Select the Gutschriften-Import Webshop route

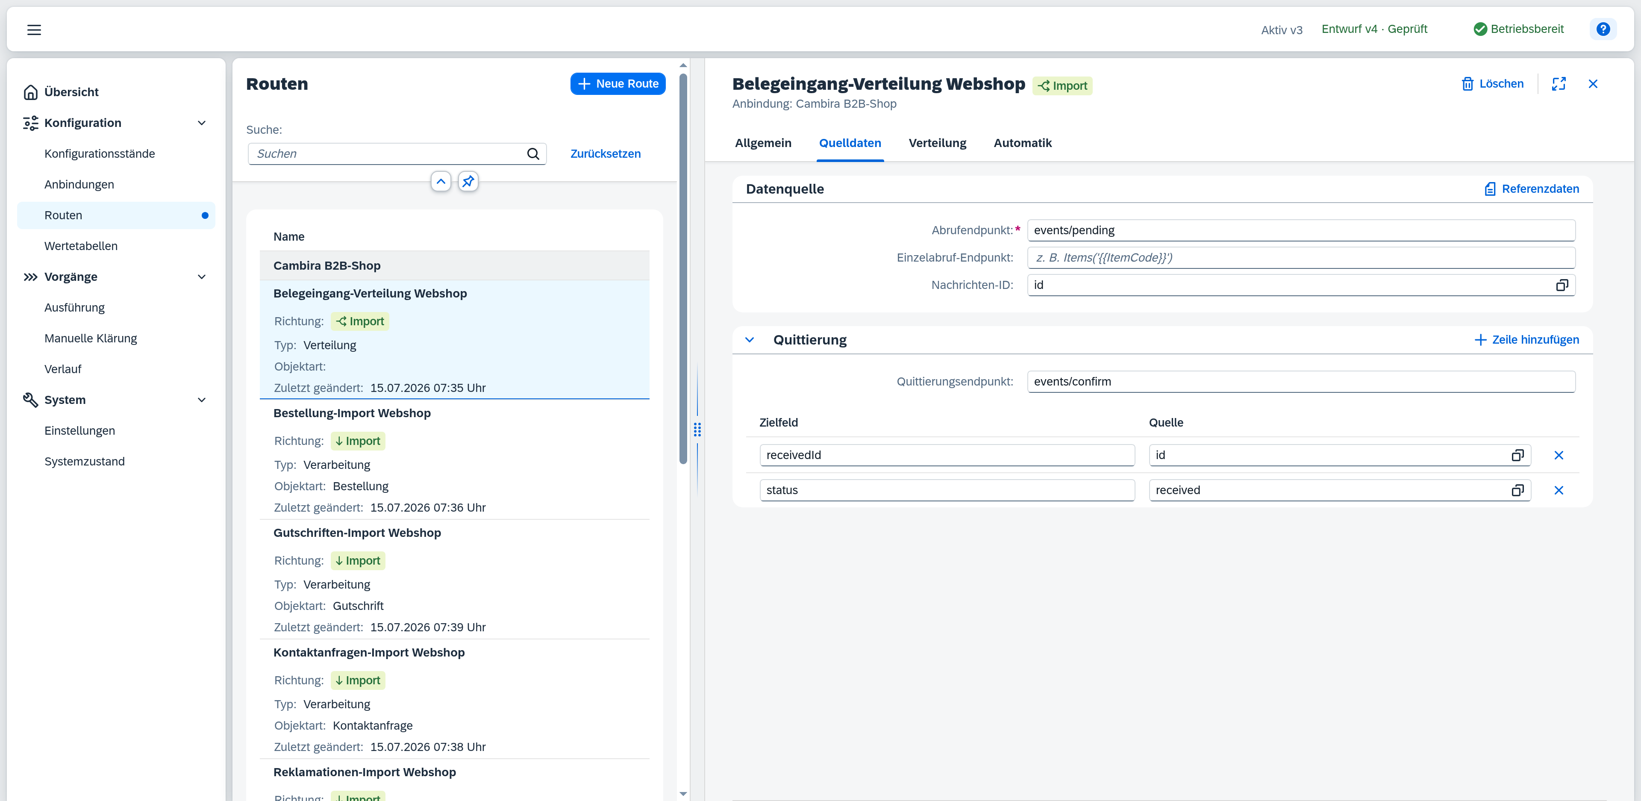tap(454, 579)
